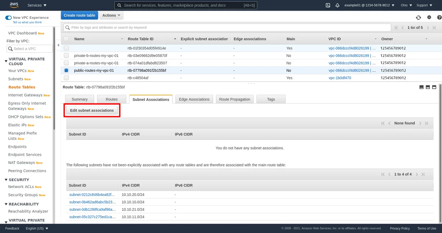
Task: Open the notifications bell icon
Action: point(337,5)
